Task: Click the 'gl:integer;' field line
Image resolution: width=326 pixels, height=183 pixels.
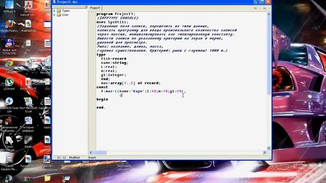Action: point(114,75)
